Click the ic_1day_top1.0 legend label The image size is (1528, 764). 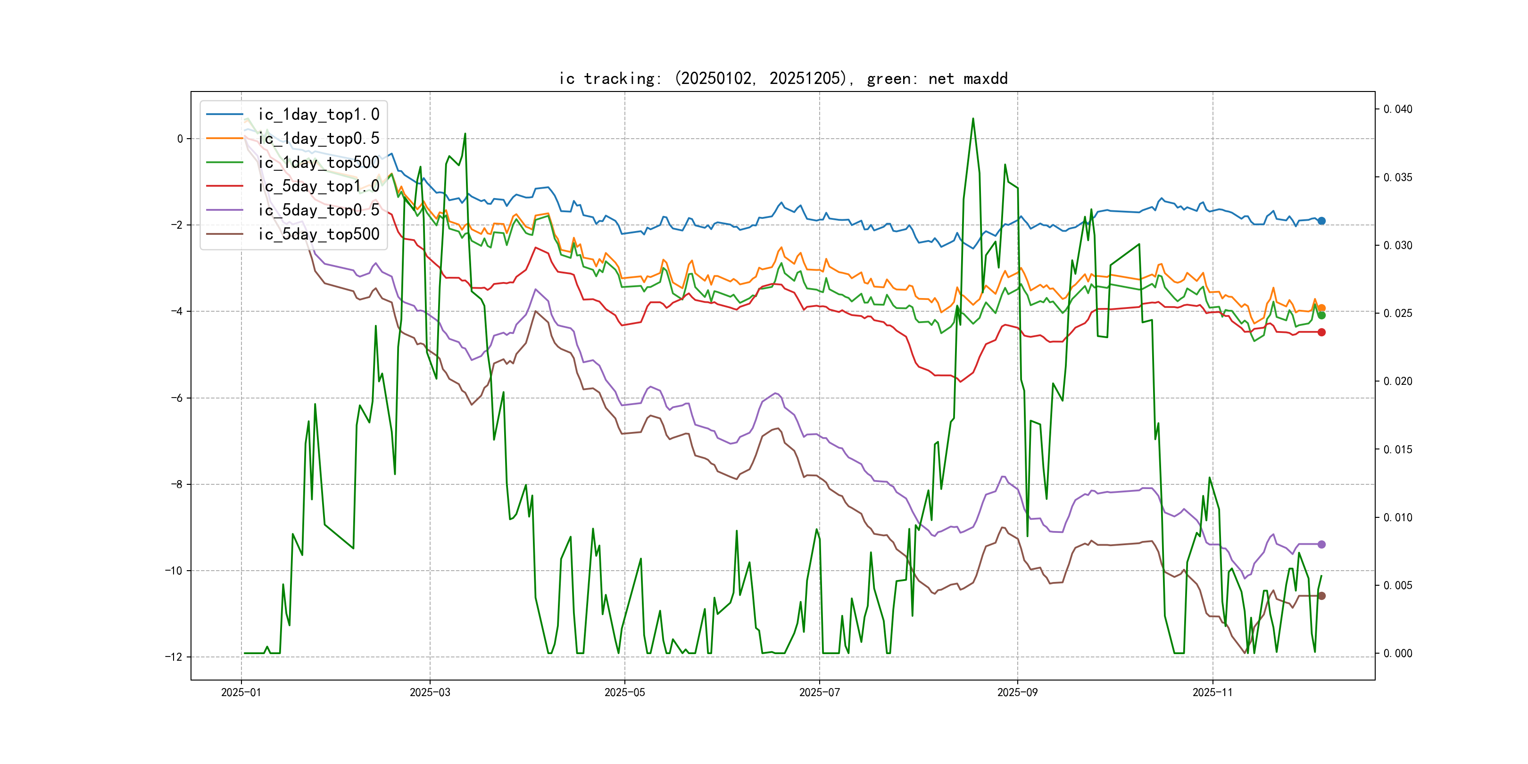click(x=318, y=114)
